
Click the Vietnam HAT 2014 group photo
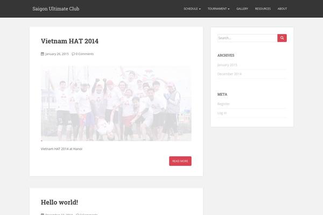pos(116,103)
